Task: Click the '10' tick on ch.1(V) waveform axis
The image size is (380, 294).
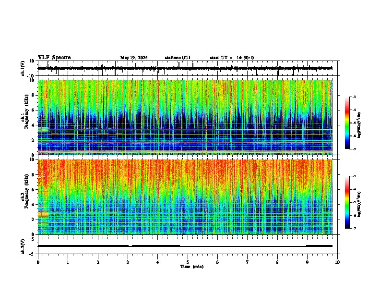Action: pos(32,61)
